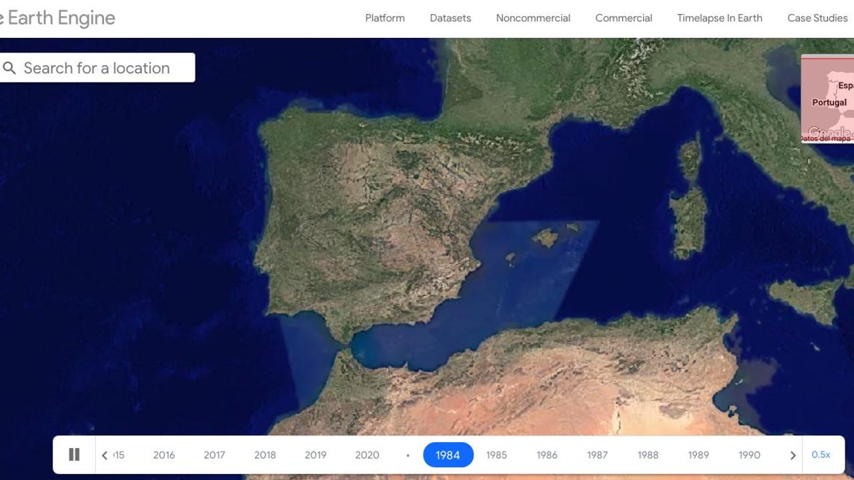Jump to year 2020 on the timeline
The image size is (854, 480).
pyautogui.click(x=367, y=455)
